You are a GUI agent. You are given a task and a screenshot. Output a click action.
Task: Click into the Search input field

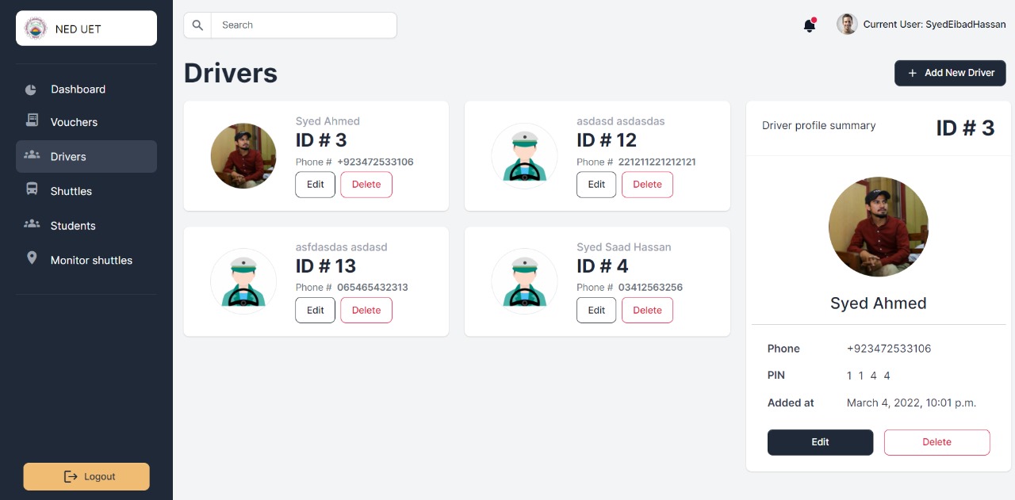(304, 25)
